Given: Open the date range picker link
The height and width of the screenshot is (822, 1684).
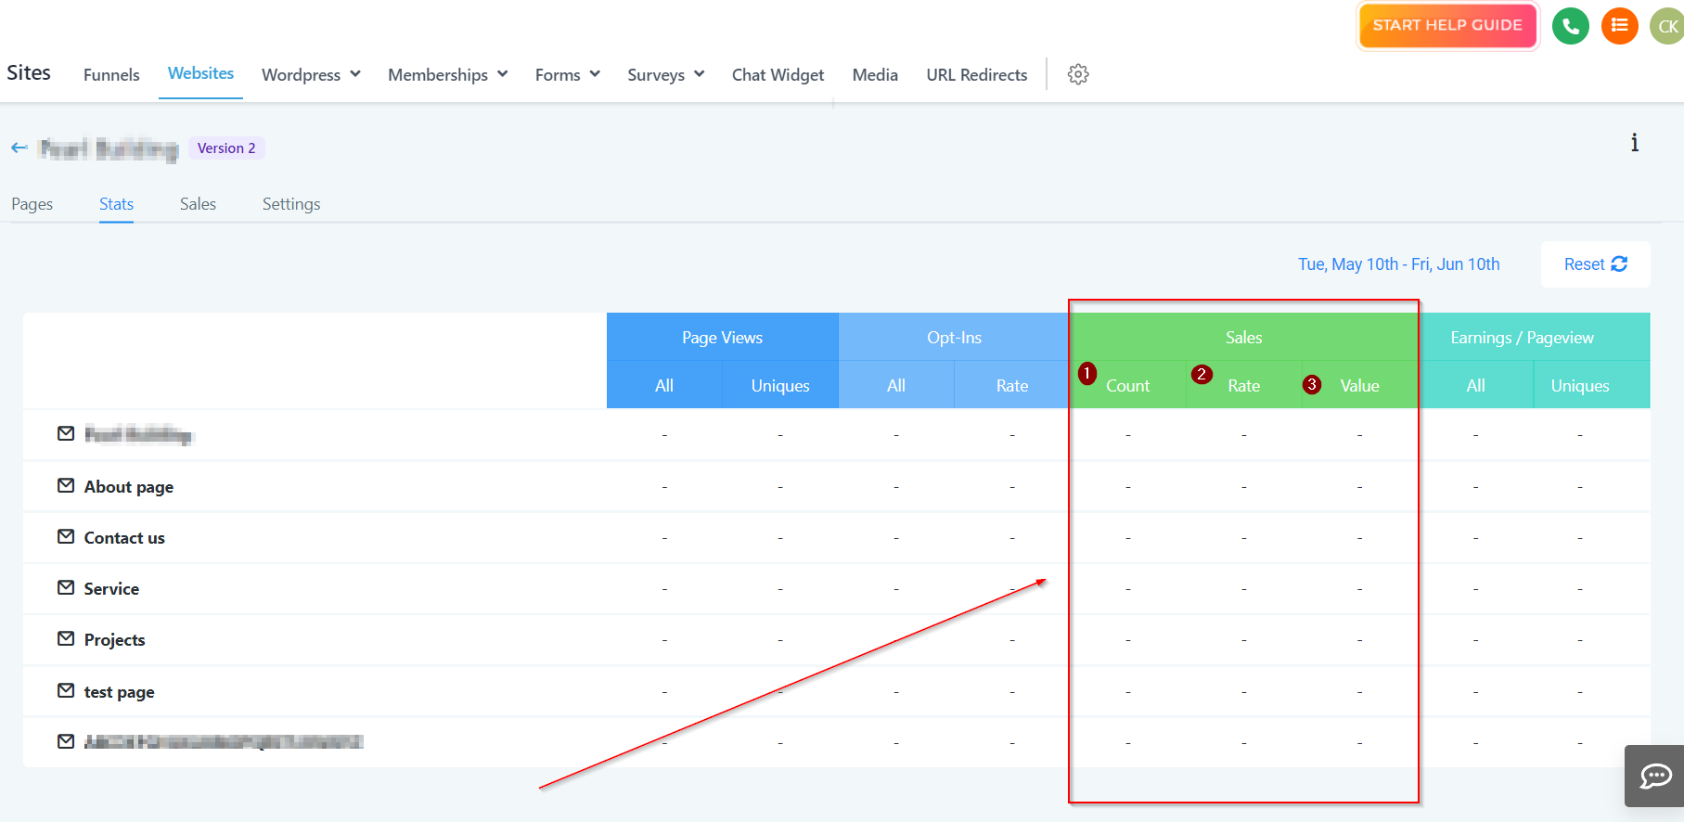Looking at the screenshot, I should pyautogui.click(x=1398, y=264).
